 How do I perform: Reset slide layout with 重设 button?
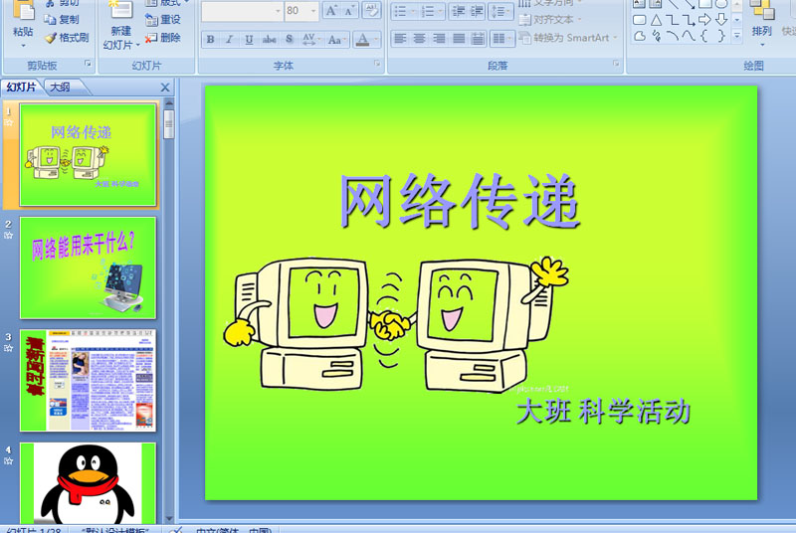tap(163, 19)
